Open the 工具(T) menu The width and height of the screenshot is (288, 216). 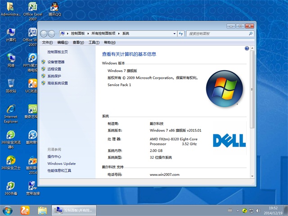[94, 42]
